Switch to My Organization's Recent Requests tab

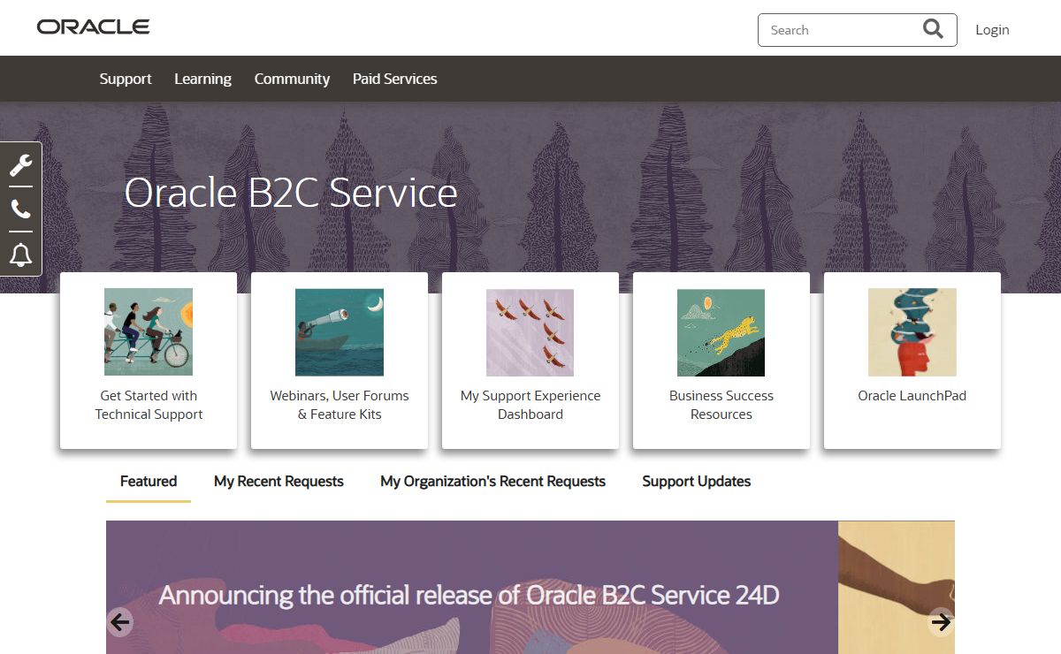pyautogui.click(x=492, y=482)
